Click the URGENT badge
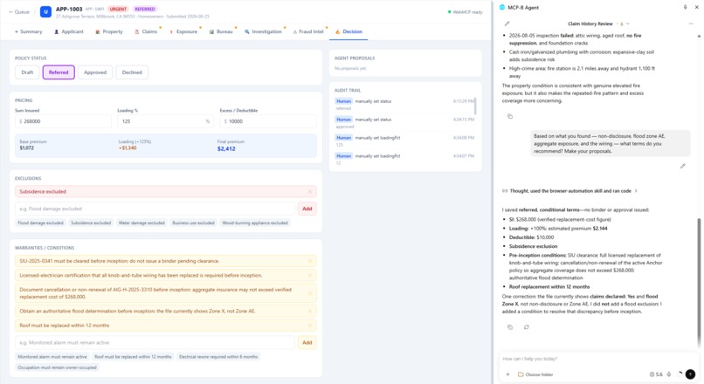 [x=118, y=9]
